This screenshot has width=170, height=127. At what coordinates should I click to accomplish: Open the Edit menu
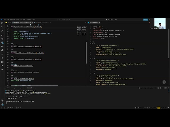coord(8,20)
